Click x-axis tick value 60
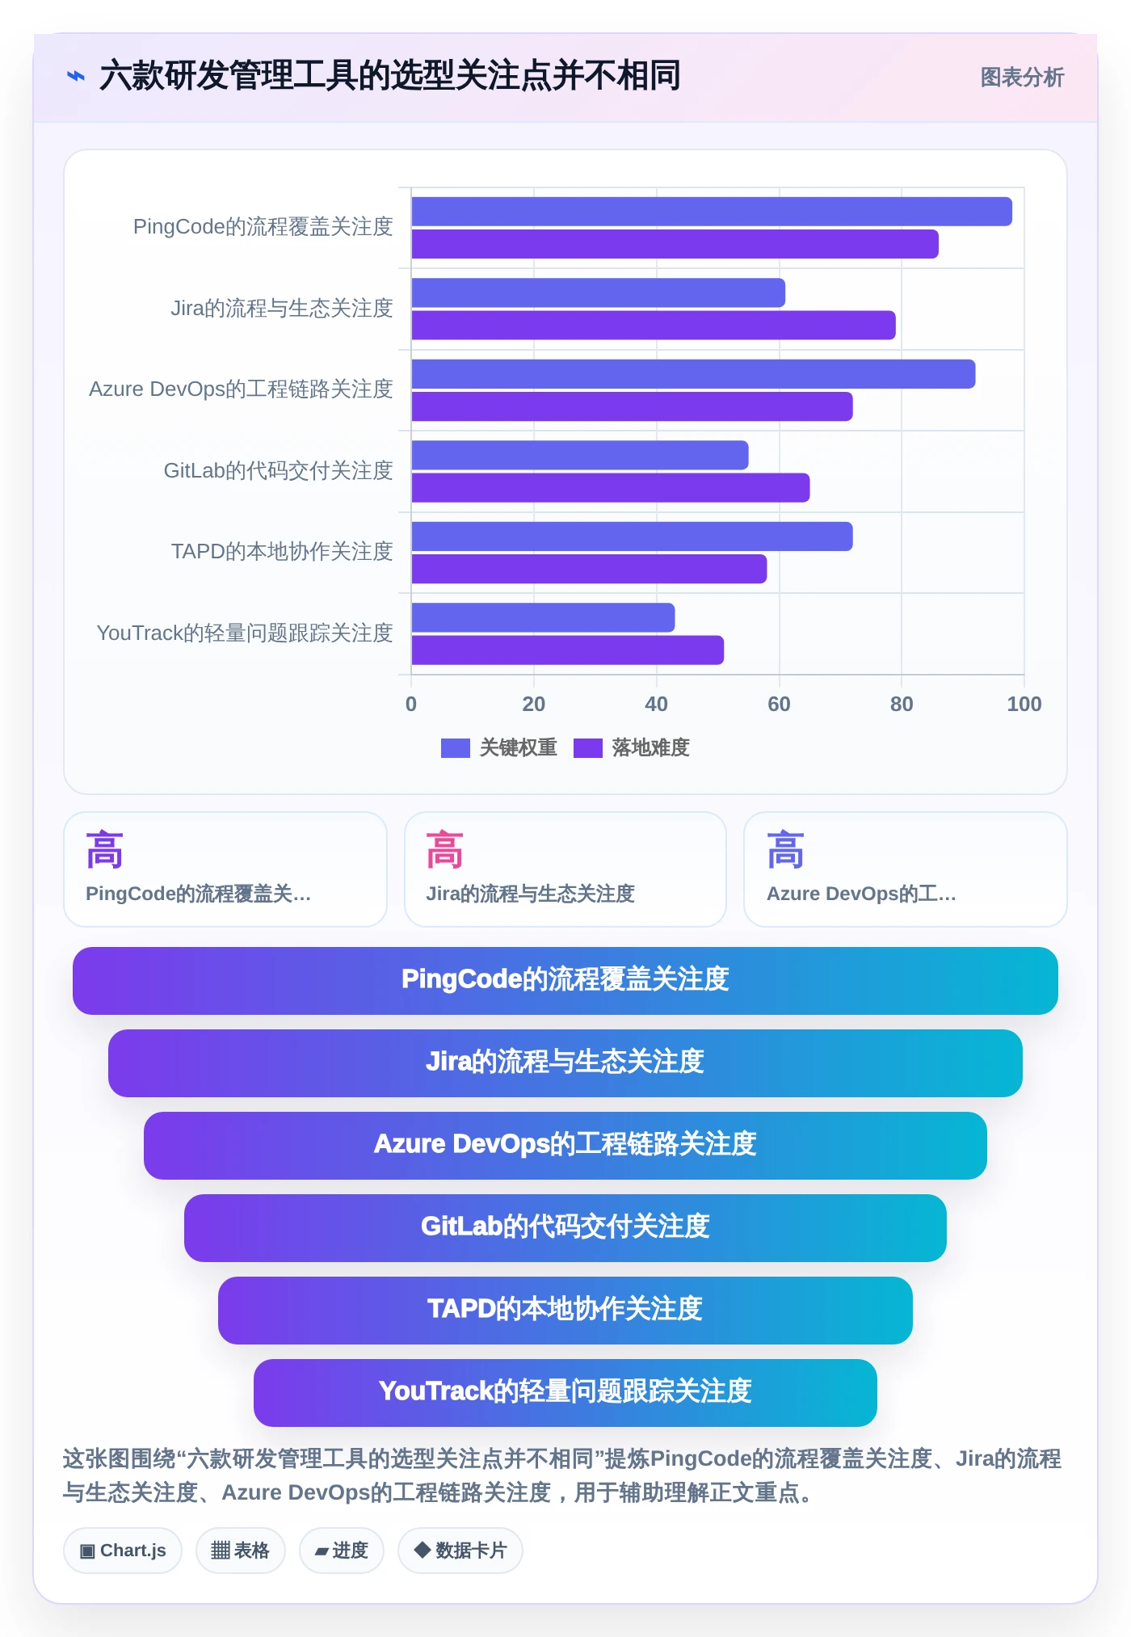 [779, 705]
